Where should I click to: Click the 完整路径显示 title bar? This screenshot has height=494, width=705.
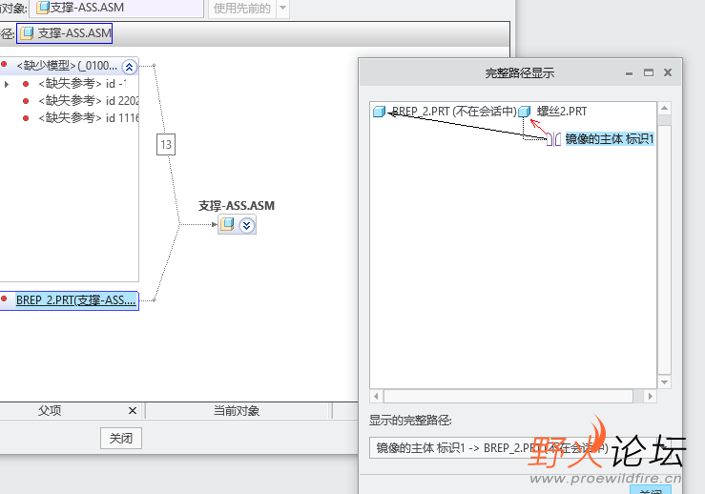[520, 72]
